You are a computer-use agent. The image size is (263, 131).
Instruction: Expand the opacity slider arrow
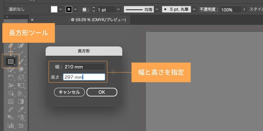tap(244, 9)
